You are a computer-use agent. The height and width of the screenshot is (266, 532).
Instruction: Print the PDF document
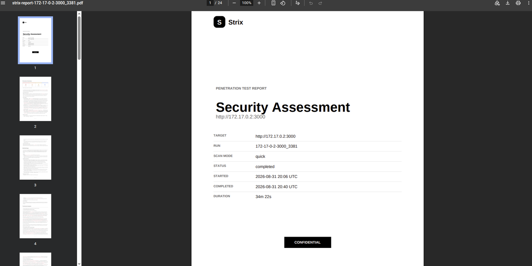(x=518, y=3)
